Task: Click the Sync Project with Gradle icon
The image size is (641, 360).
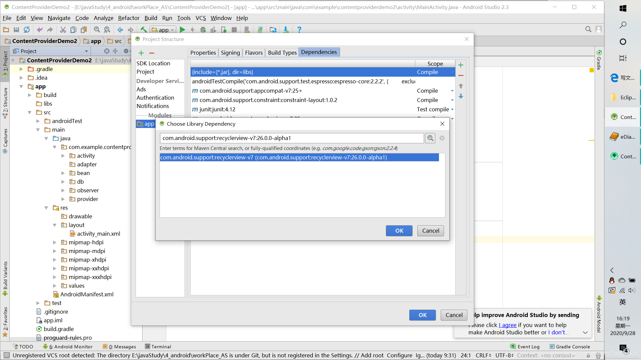Action: pos(260,30)
